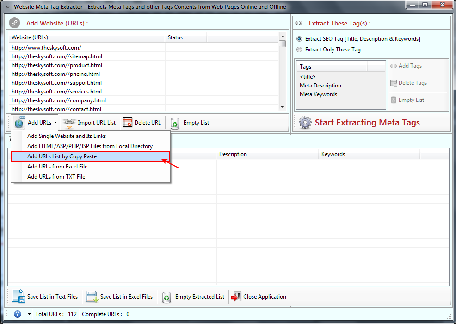The width and height of the screenshot is (456, 324).
Task: Select the pricing.html URL row
Action: pos(144,74)
